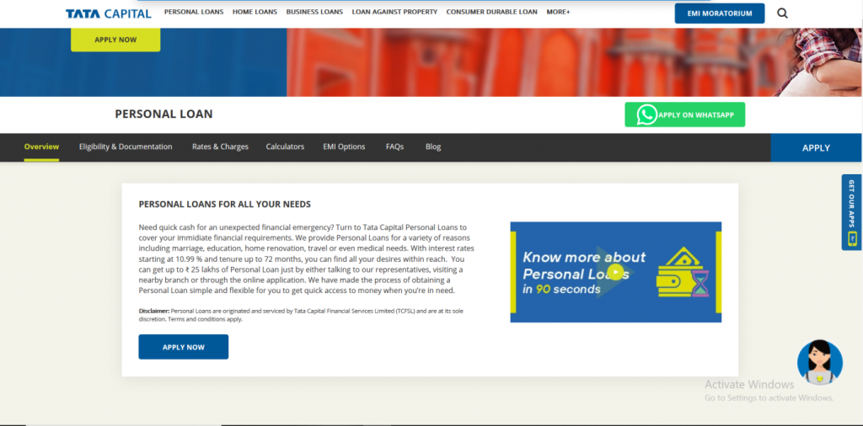
Task: Open Loan Against Property menu
Action: [394, 12]
